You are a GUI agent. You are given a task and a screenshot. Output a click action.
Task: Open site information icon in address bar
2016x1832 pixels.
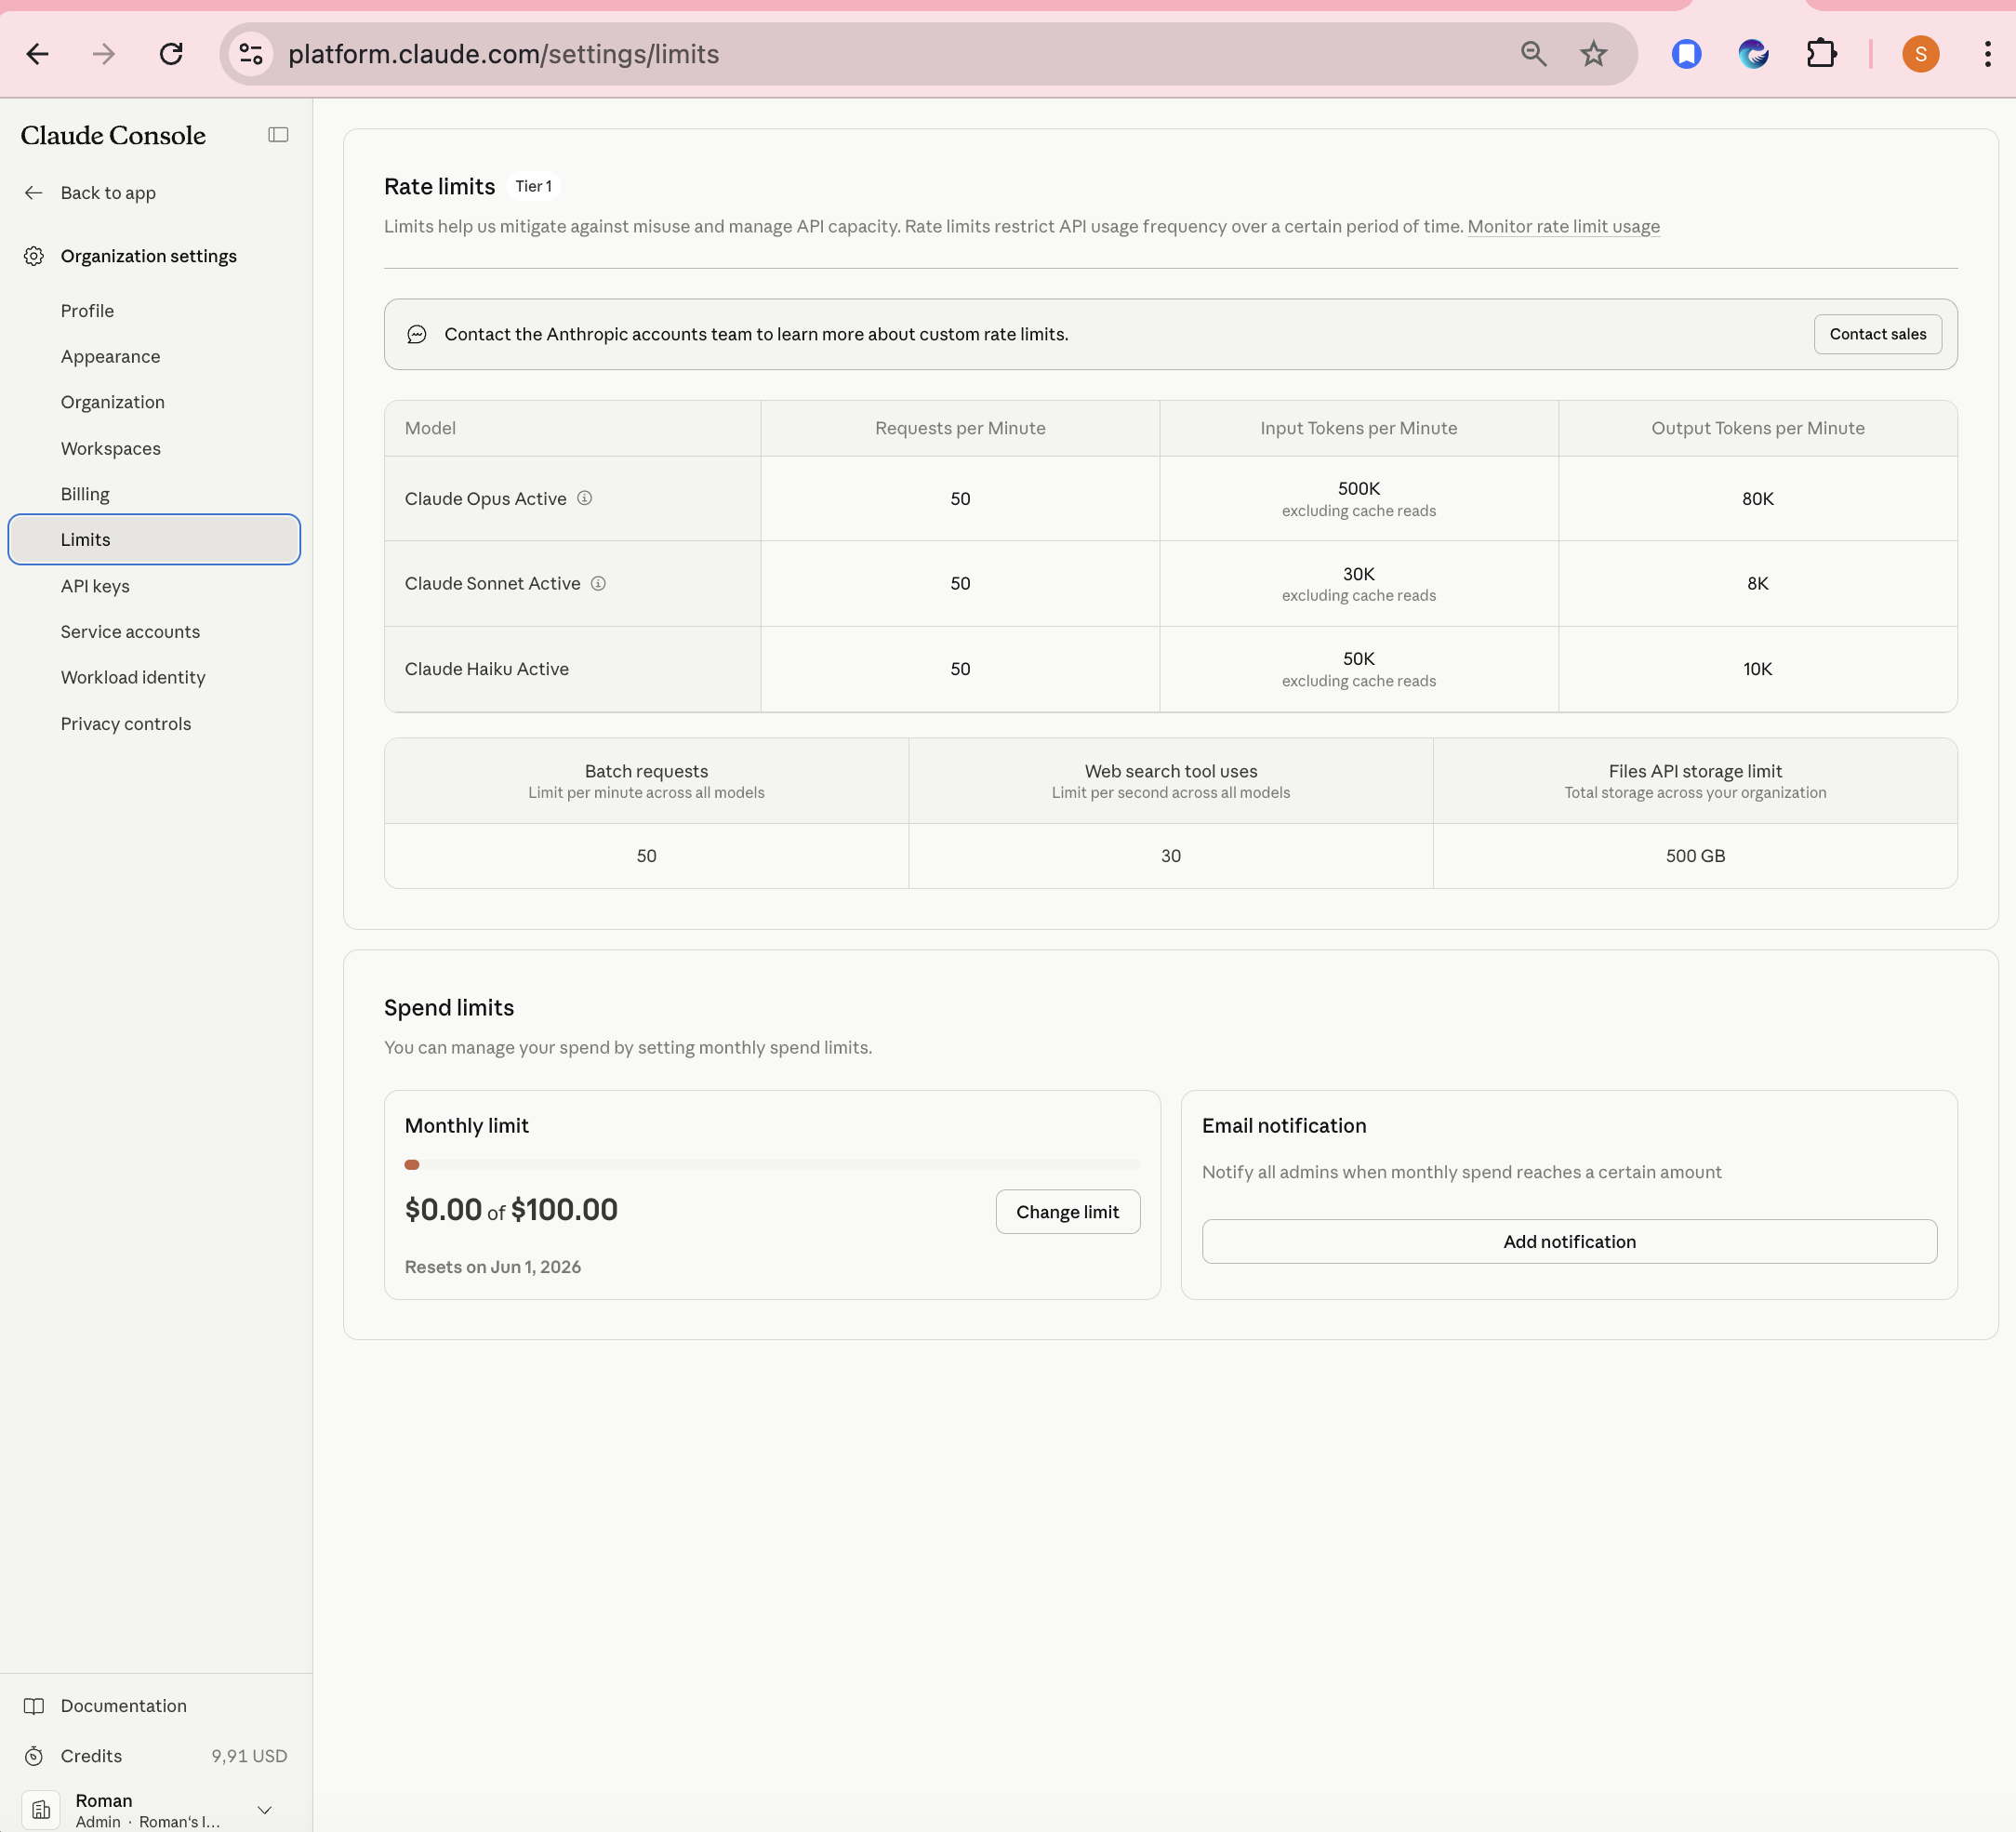(x=251, y=54)
